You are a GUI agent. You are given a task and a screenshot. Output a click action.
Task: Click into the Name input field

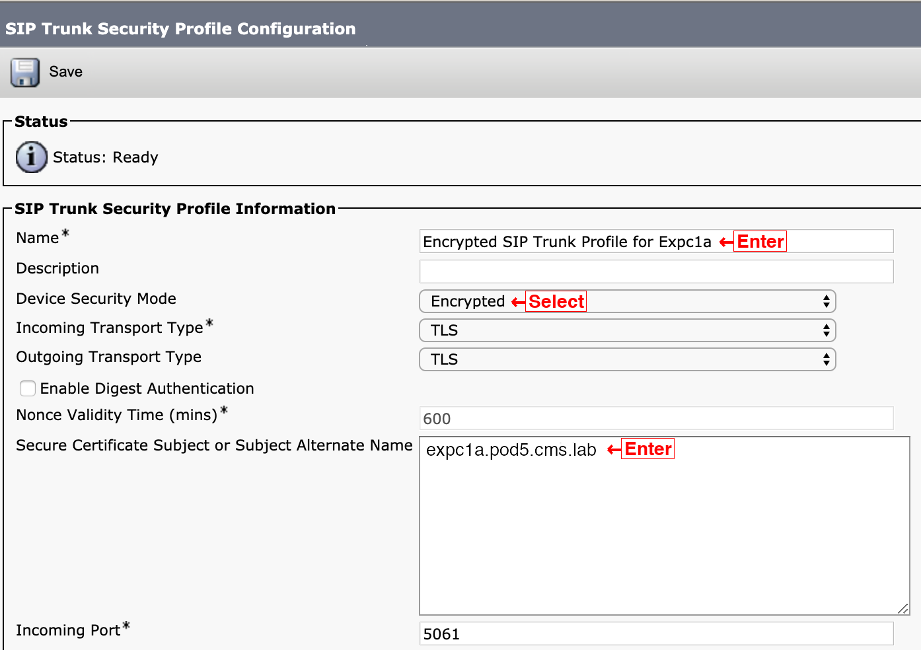[656, 241]
